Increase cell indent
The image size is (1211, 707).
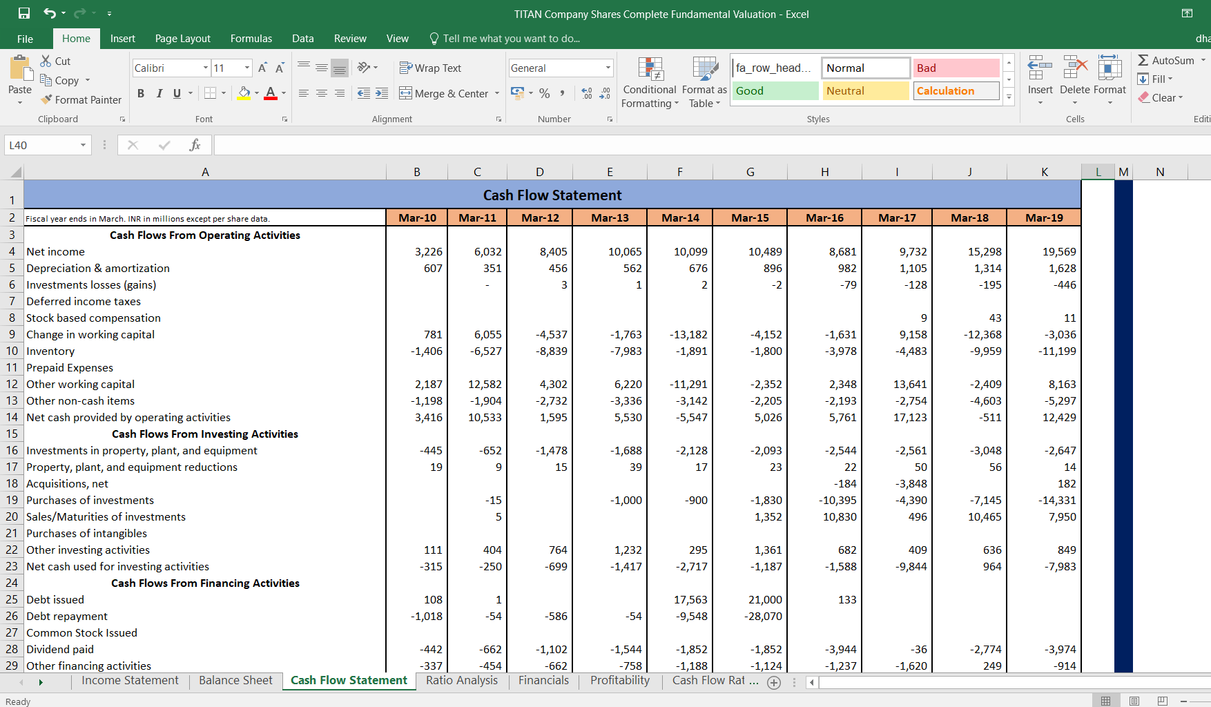pyautogui.click(x=382, y=93)
